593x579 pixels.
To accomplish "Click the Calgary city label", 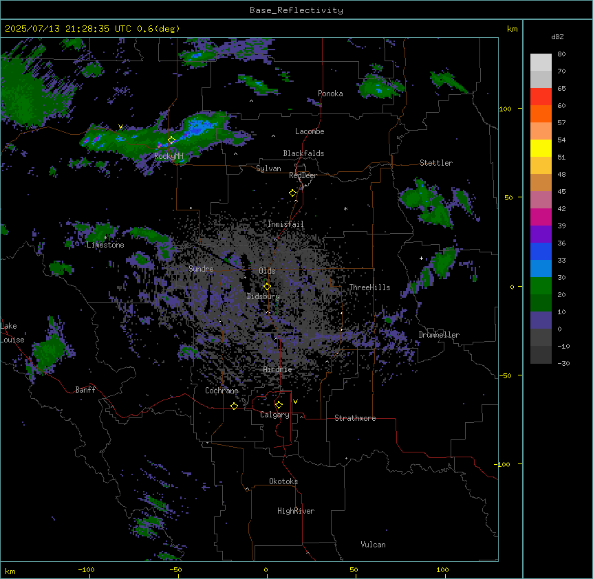I will 275,415.
